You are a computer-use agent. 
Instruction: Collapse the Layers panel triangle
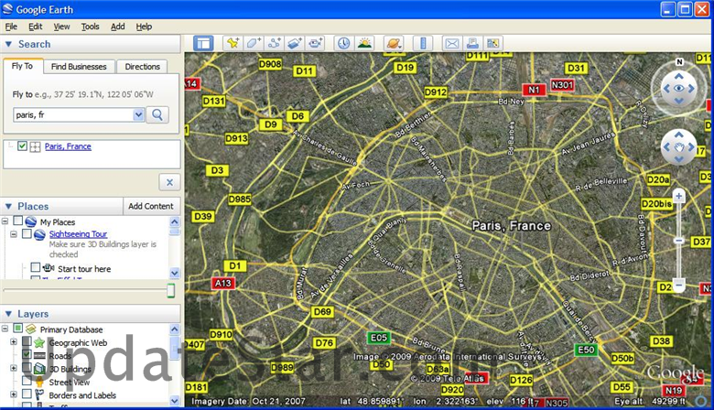coord(8,314)
